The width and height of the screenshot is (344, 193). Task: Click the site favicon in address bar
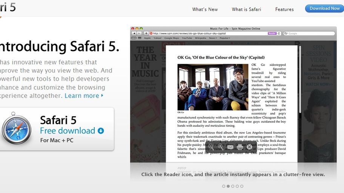tap(151, 33)
